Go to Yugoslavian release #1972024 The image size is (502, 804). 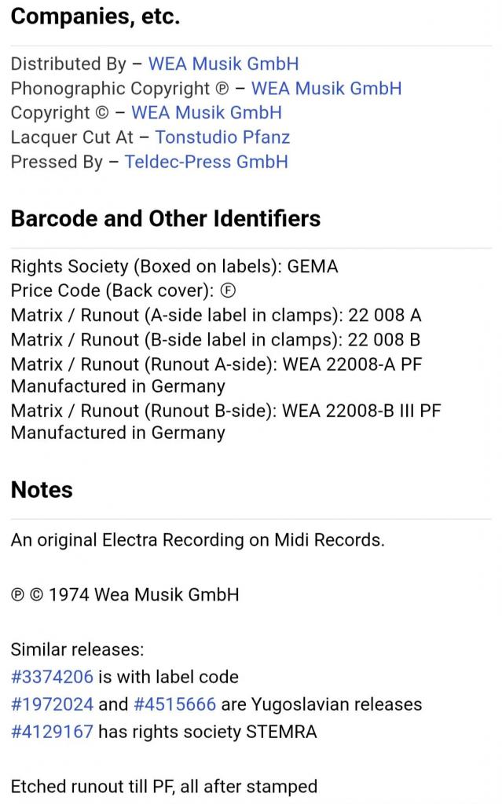52,703
